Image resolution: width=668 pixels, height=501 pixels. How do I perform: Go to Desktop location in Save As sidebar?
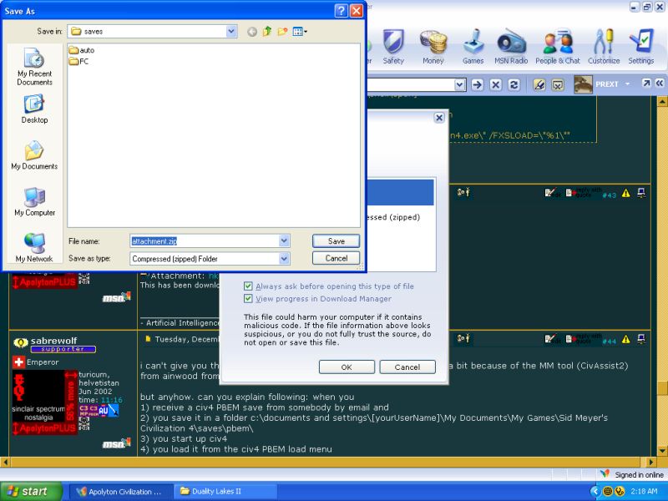click(34, 109)
